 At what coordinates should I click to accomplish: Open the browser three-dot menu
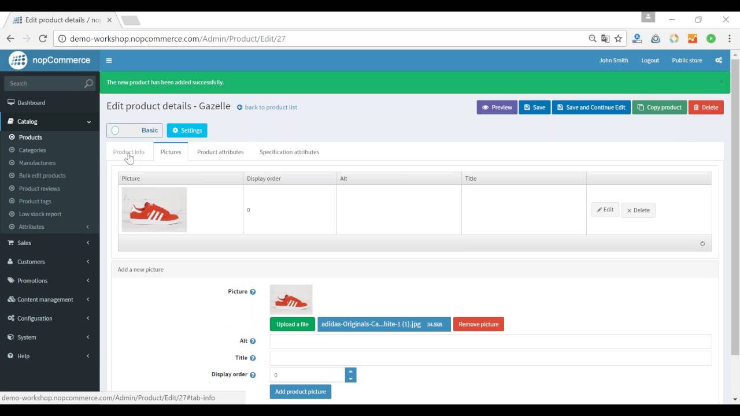pos(729,39)
